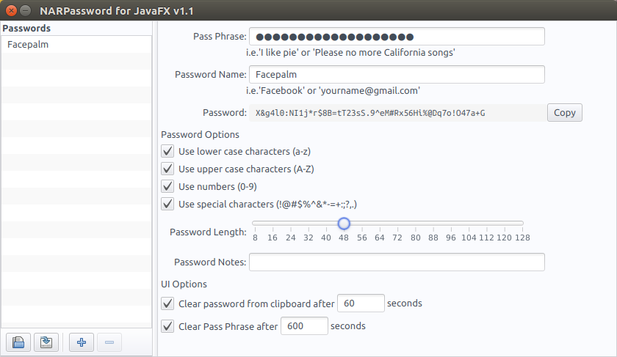Click the Password Notes field
The image size is (617, 357).
pos(397,262)
